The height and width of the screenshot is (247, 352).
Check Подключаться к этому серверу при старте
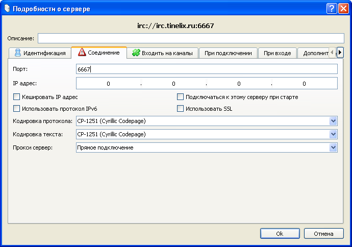tap(180, 96)
